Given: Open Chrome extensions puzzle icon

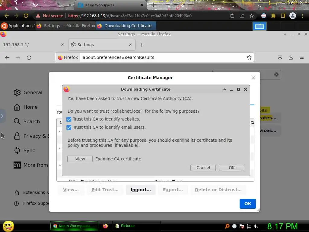Looking at the screenshot, I should click(273, 16).
